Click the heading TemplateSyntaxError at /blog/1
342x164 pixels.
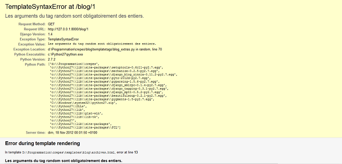pos(50,7)
